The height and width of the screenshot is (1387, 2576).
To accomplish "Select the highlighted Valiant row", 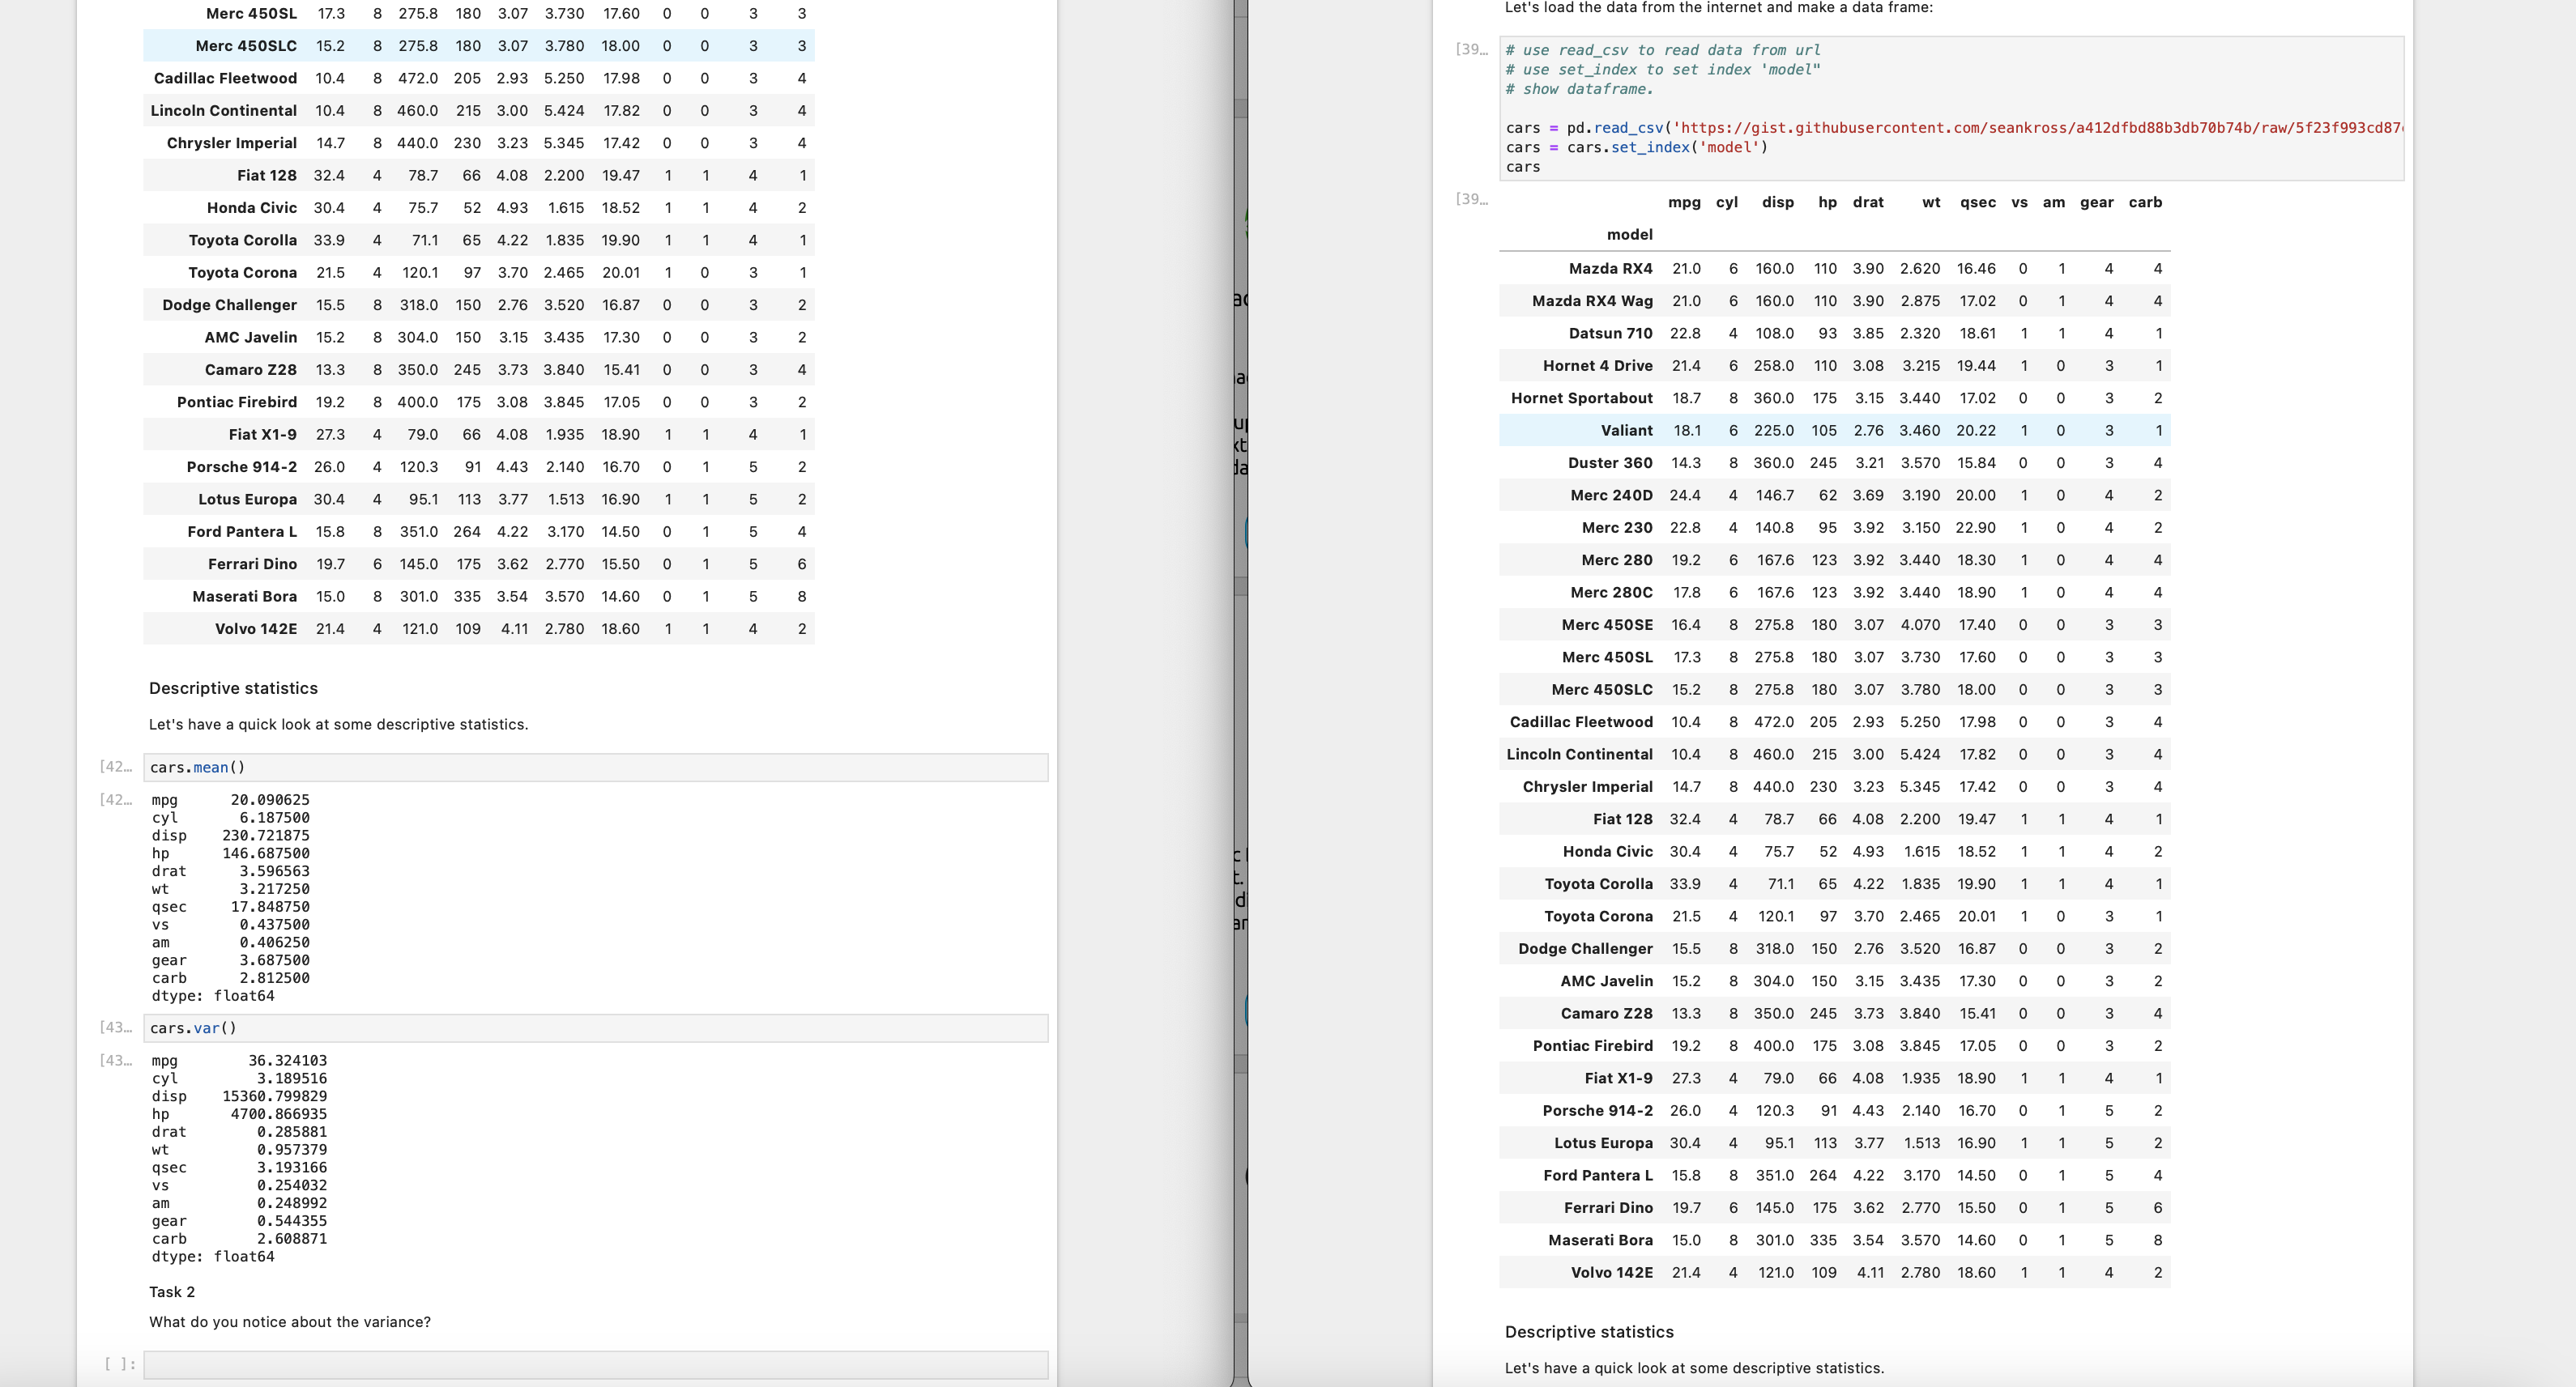I will pyautogui.click(x=1830, y=431).
